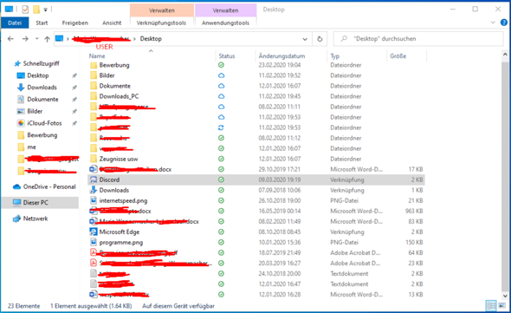Click the "23 Elemente" status bar text
511x313 pixels.
point(23,306)
